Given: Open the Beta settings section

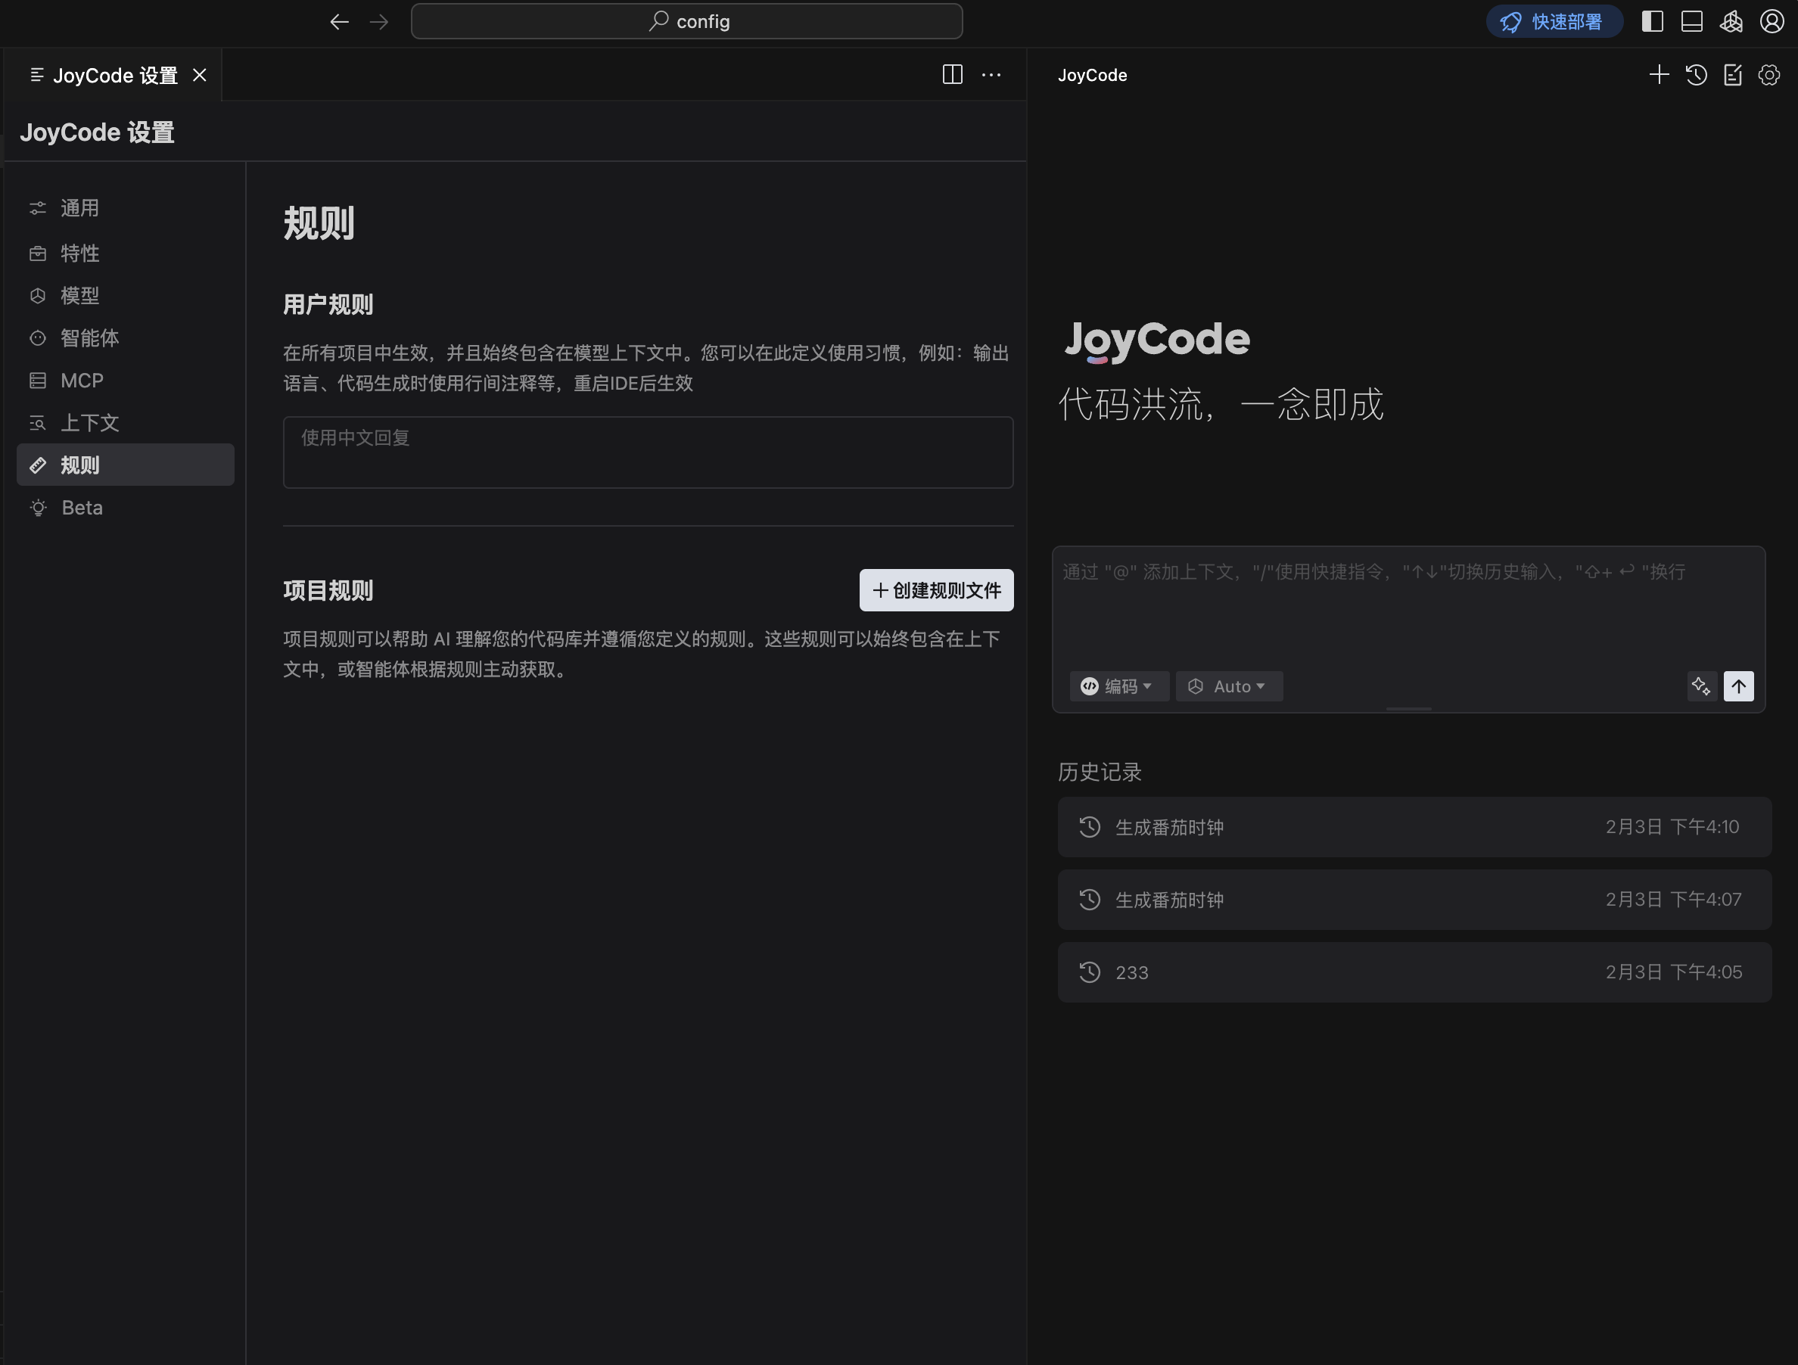Looking at the screenshot, I should (125, 507).
